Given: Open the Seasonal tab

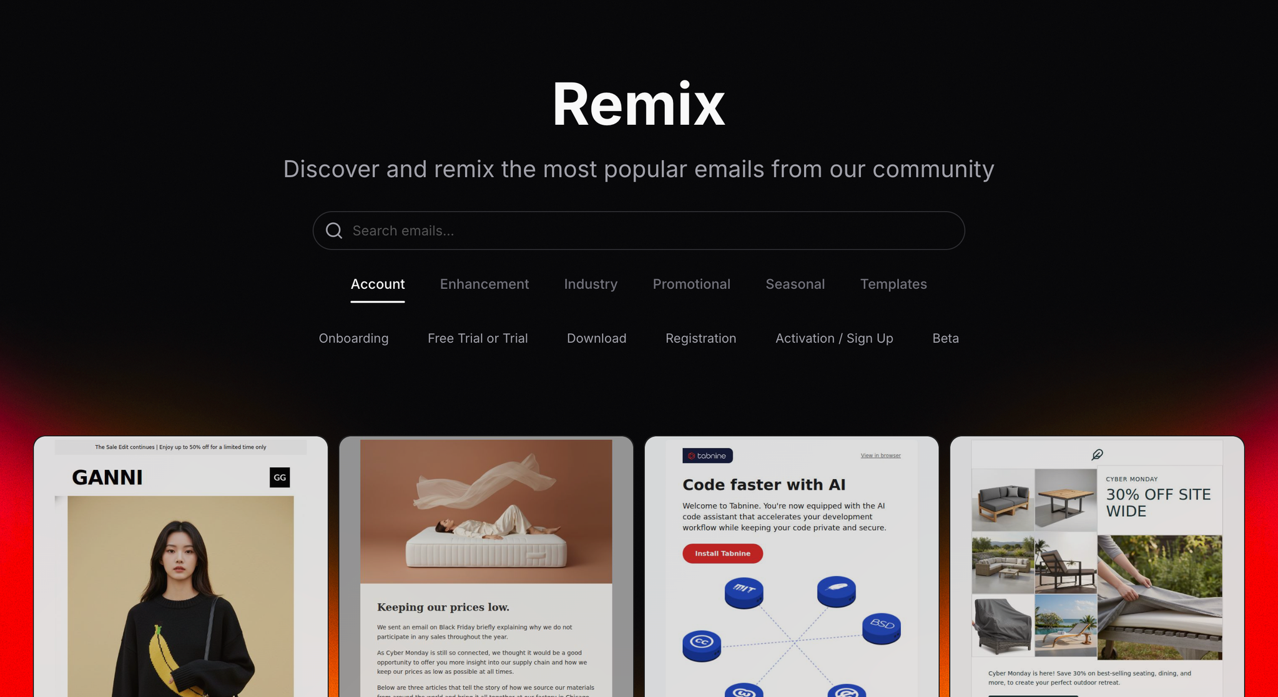Looking at the screenshot, I should 795,285.
